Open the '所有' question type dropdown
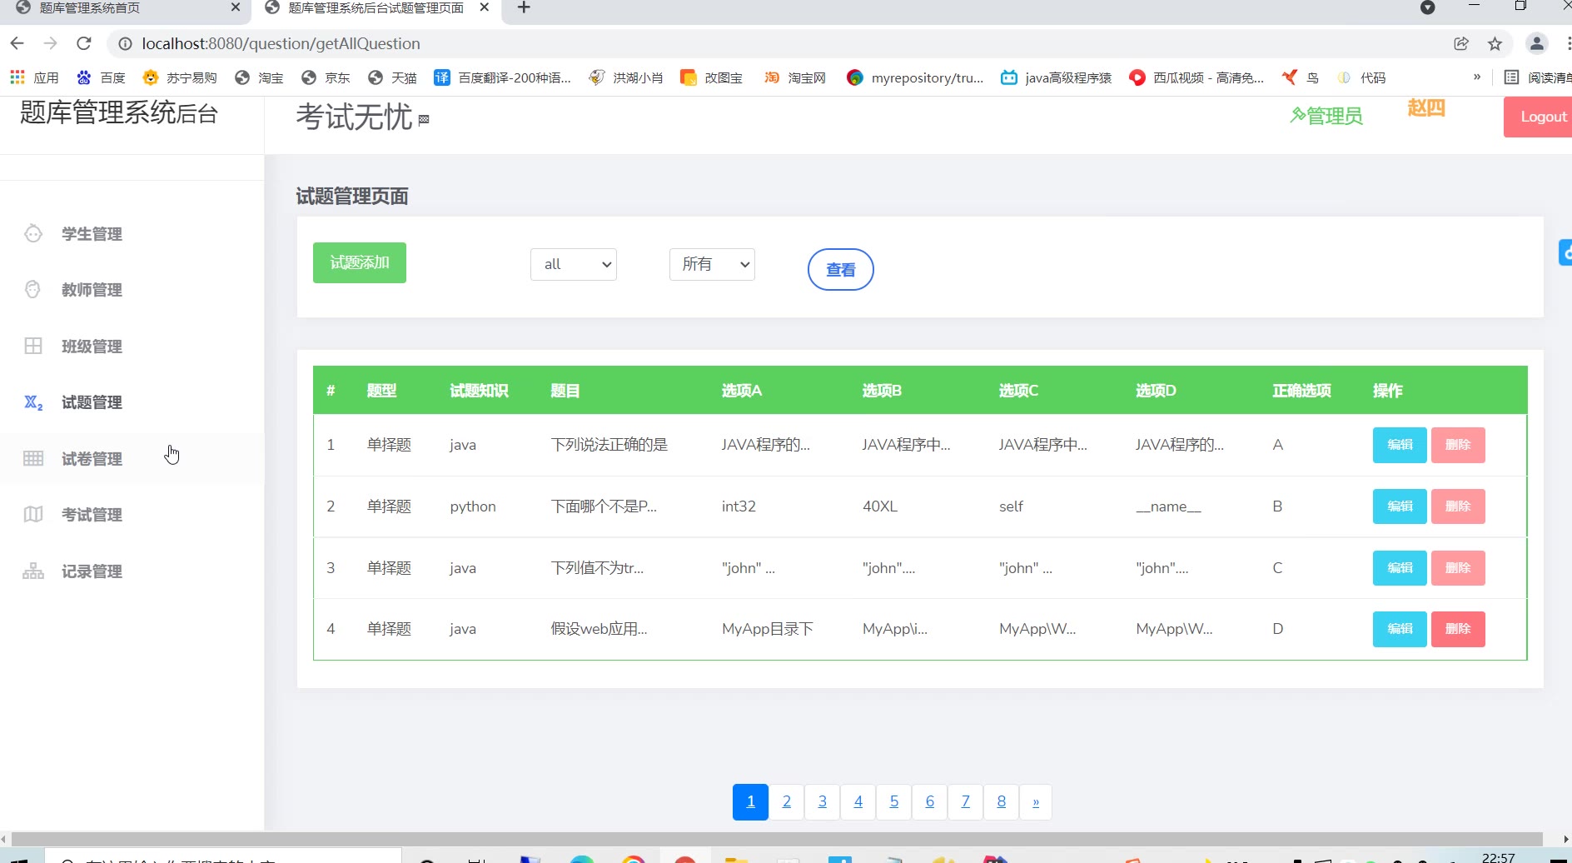 coord(712,264)
